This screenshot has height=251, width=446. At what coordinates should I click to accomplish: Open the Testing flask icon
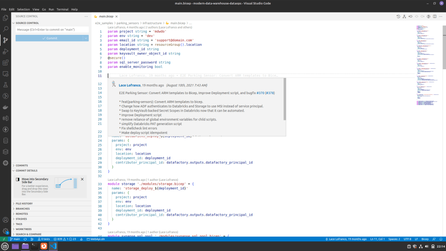pyautogui.click(x=6, y=85)
